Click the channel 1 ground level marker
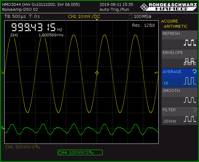 tap(2, 72)
